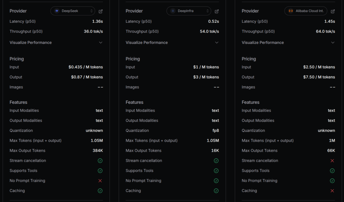Click Alibaba Supports Tools check icon
This screenshot has height=202, width=344.
(332, 171)
